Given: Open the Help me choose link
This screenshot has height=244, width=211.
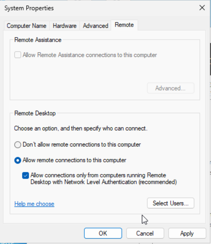Looking at the screenshot, I should coord(35,204).
